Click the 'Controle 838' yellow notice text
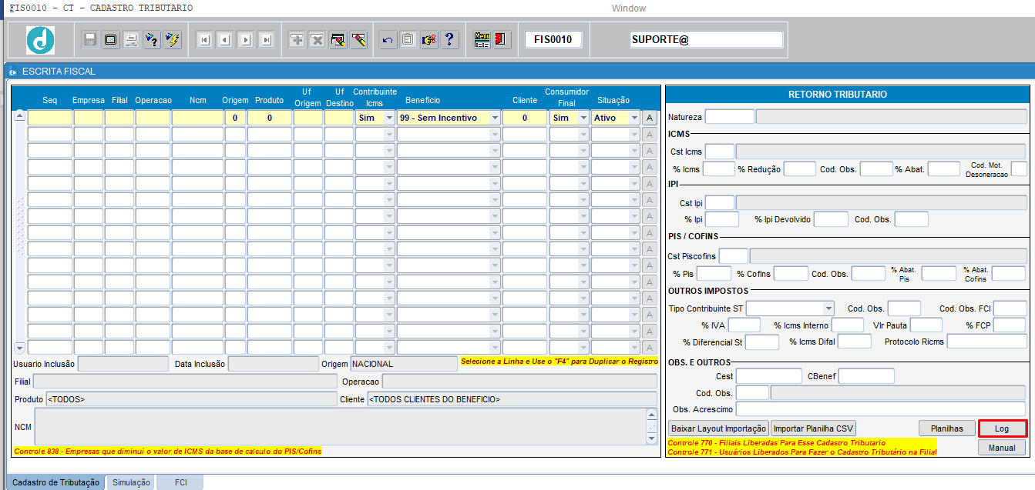The height and width of the screenshot is (490, 1035). click(167, 451)
